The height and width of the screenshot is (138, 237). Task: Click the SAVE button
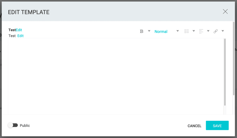217,126
